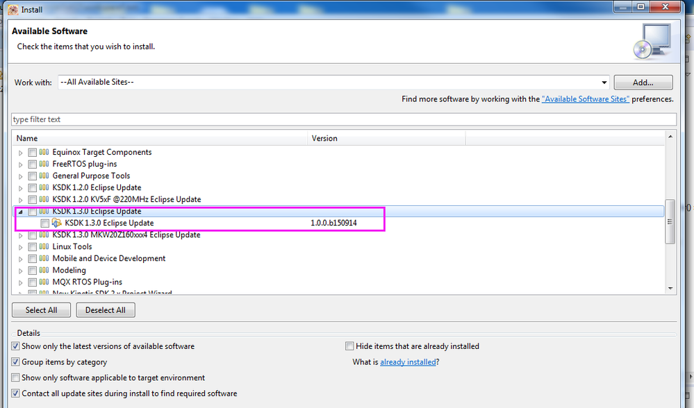Select the Linux Tools row label

[72, 246]
